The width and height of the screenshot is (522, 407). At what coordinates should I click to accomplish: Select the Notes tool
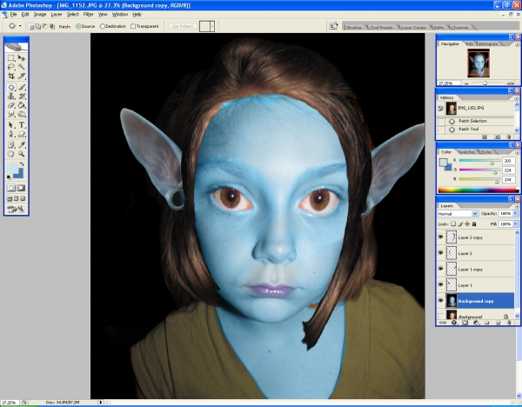(x=11, y=144)
